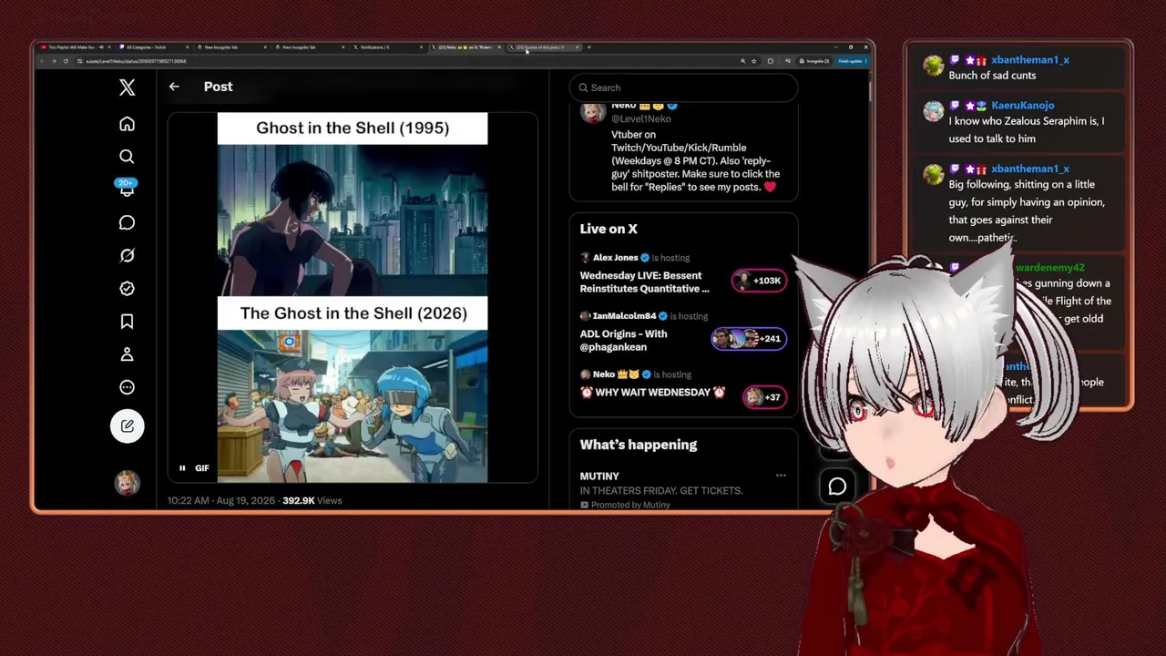Open more options for MUTINY trend
Viewport: 1166px width, 656px height.
781,476
